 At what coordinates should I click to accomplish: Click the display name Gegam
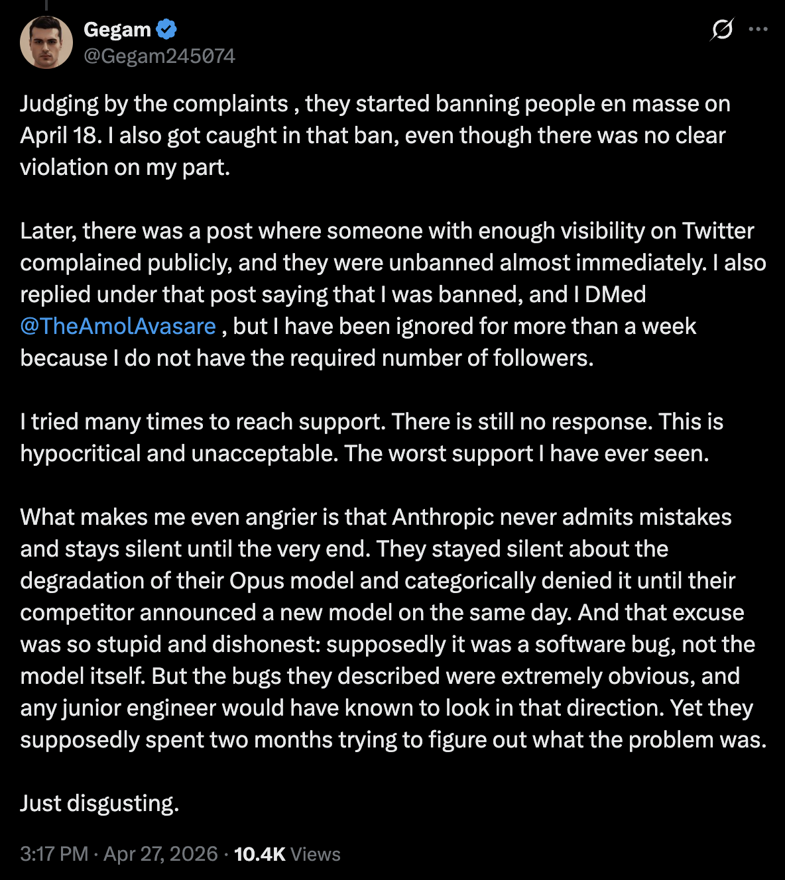pos(117,29)
